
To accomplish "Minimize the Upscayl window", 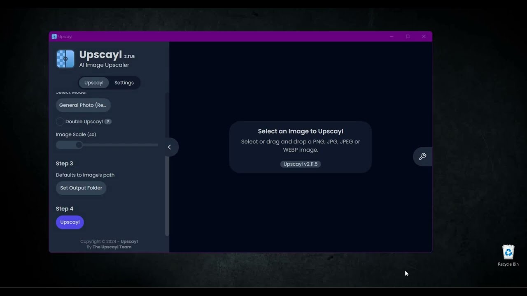I will tap(392, 37).
